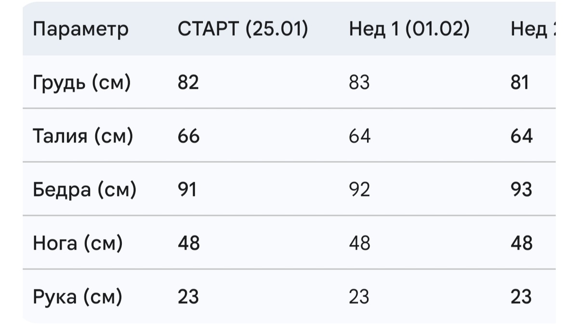Select Грудь start value 82
Viewport: 578px width, 333px height.
[x=188, y=83]
